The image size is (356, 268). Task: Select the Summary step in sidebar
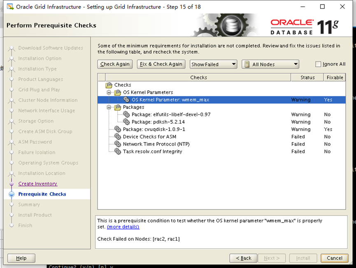tap(29, 205)
